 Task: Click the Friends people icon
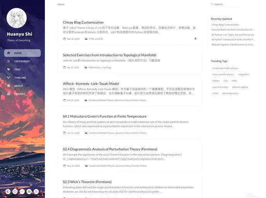(9, 94)
